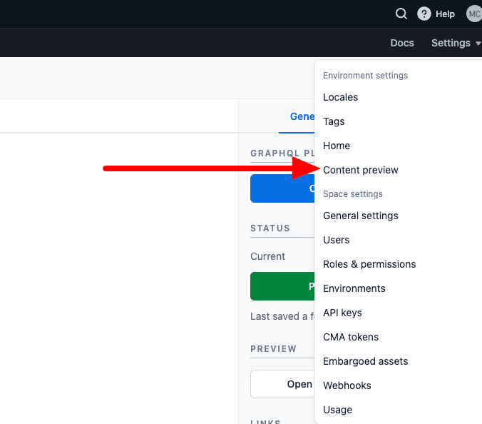Open Environments from Space settings
The width and height of the screenshot is (482, 424).
point(354,288)
